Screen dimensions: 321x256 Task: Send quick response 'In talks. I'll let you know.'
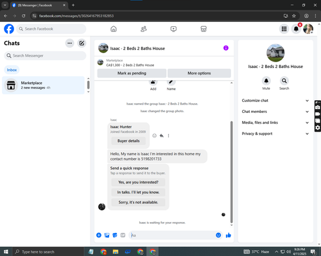coord(138,192)
